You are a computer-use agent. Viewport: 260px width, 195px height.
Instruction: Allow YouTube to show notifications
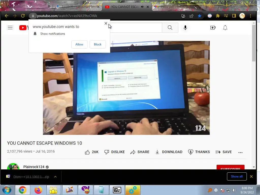tap(79, 44)
